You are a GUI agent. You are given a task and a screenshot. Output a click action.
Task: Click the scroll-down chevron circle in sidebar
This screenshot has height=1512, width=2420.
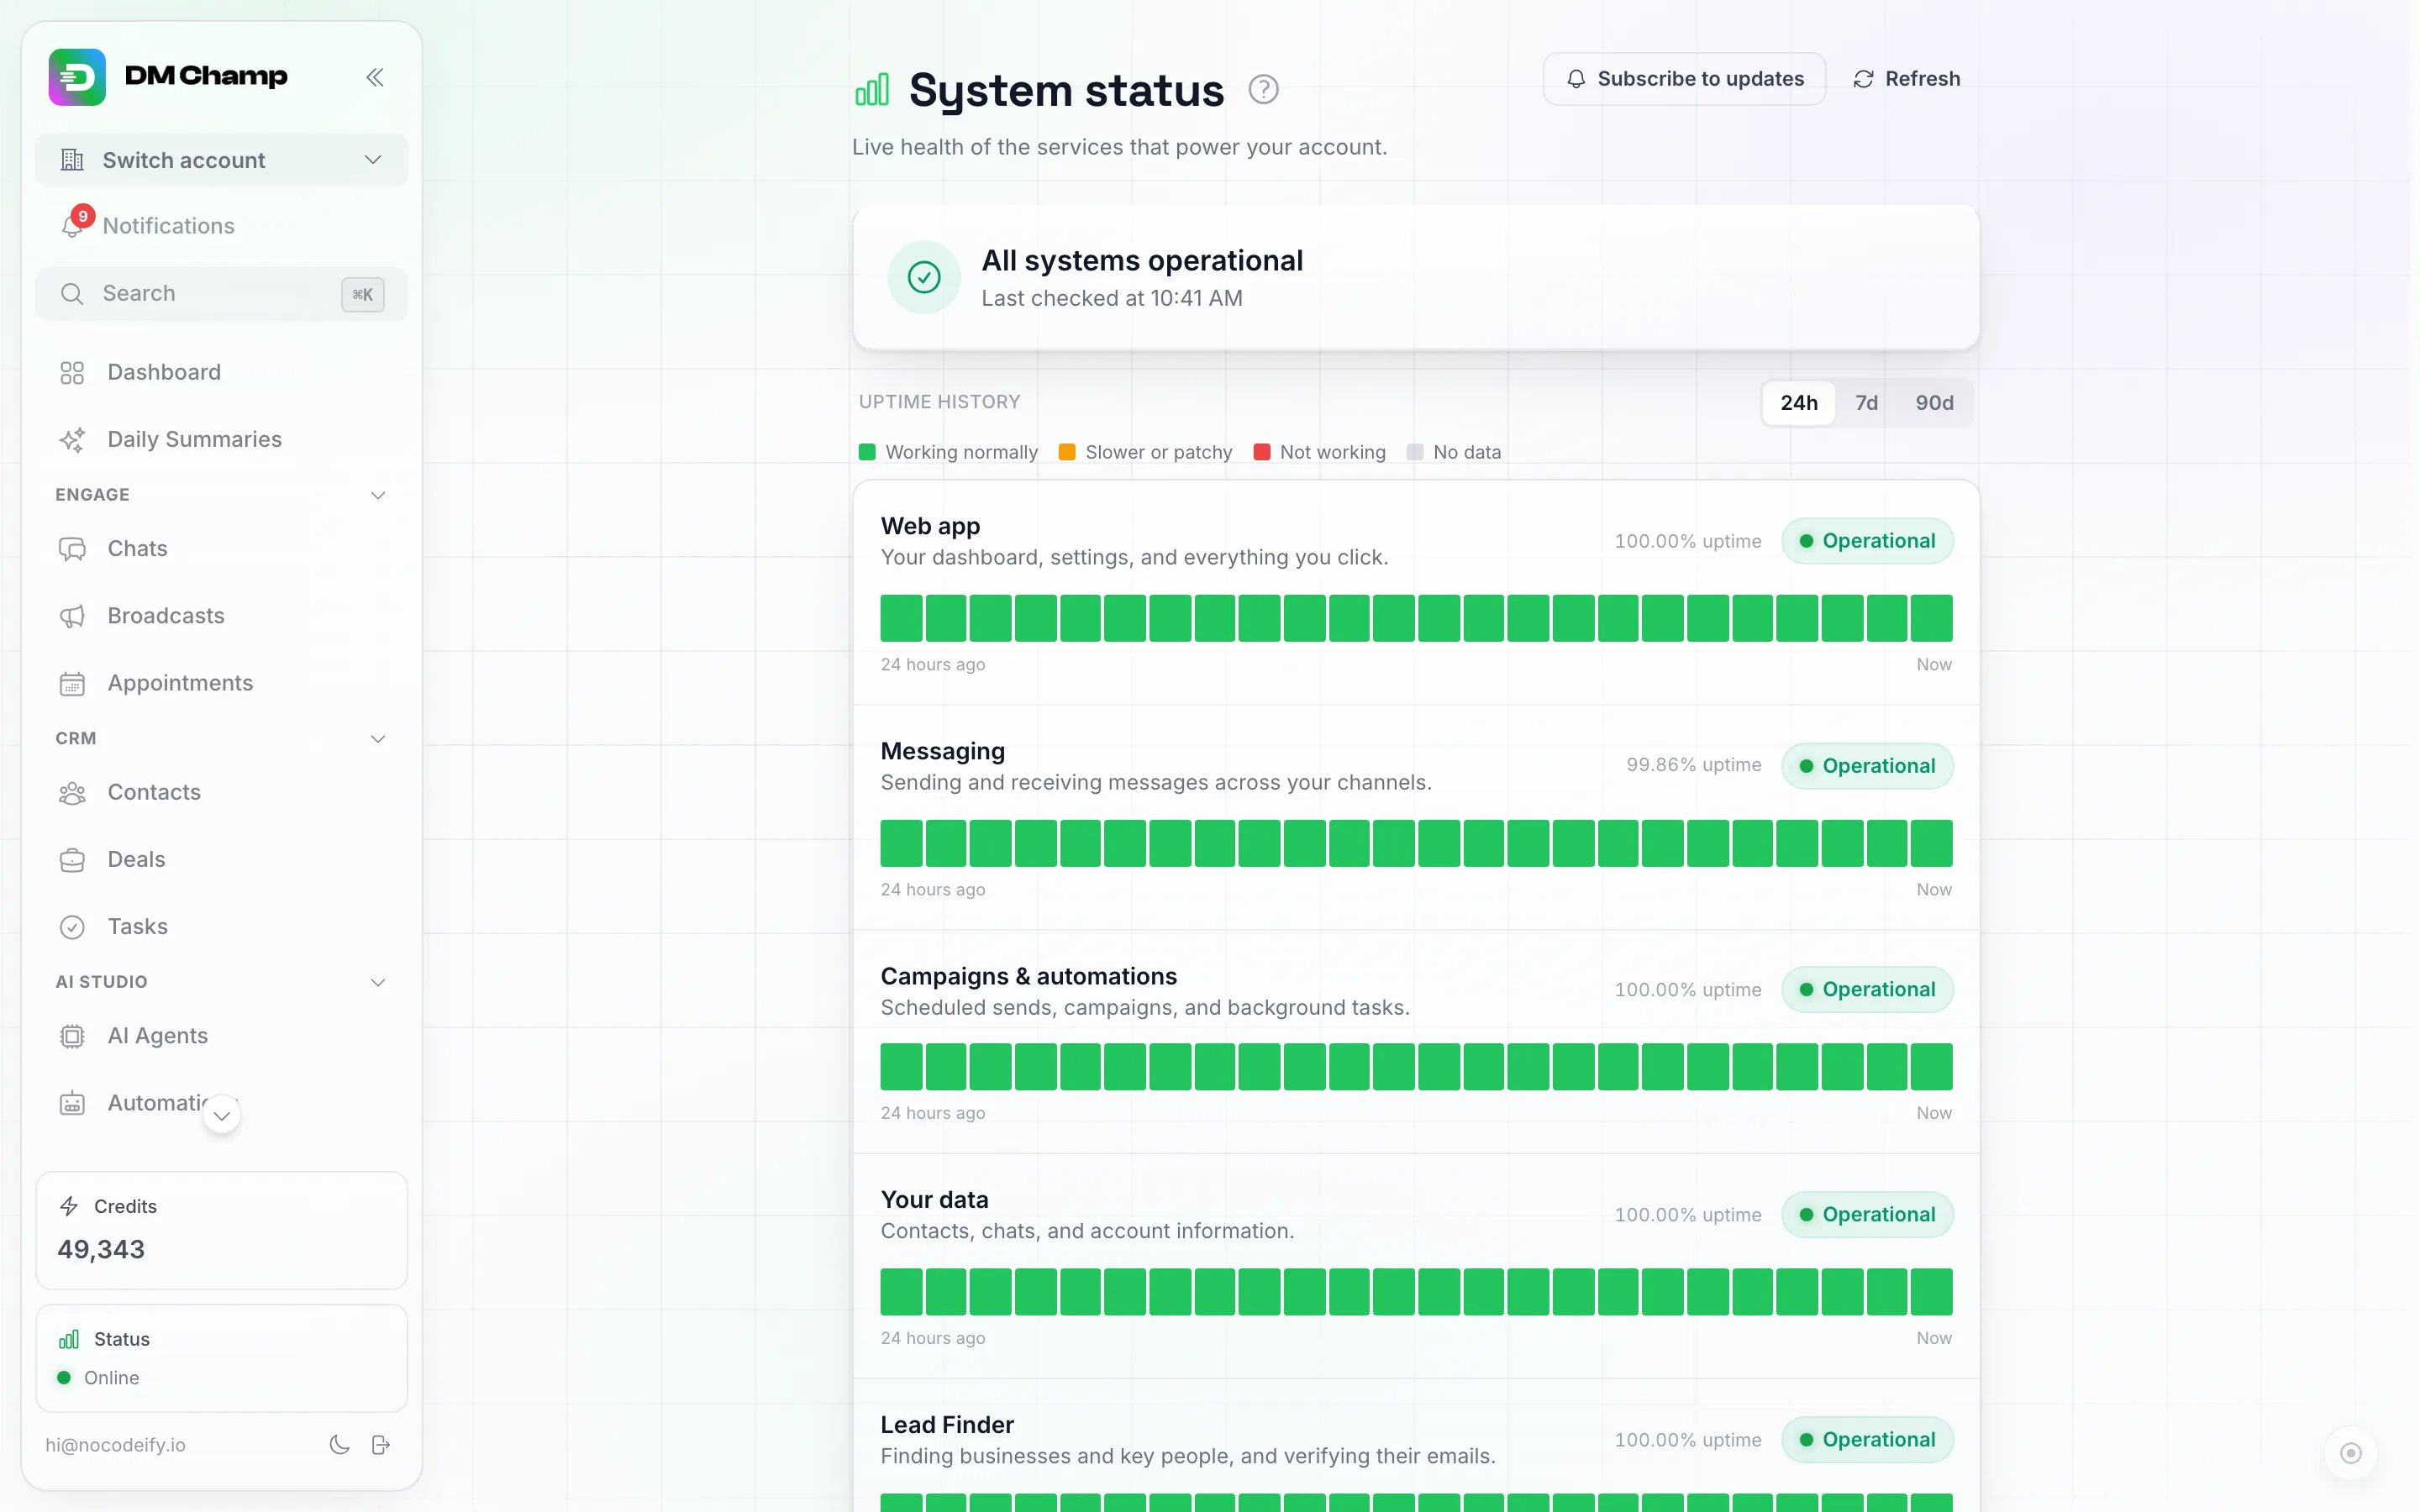[x=222, y=1115]
